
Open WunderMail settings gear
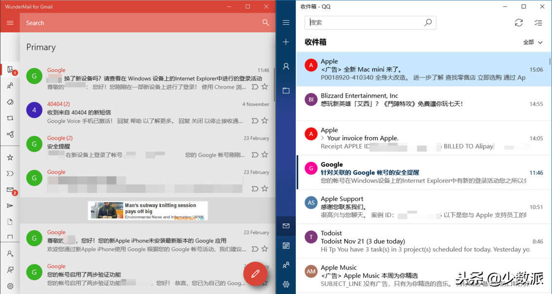(x=10, y=286)
